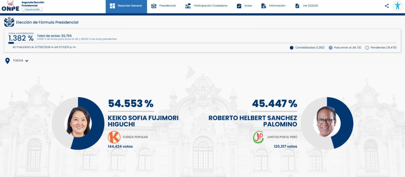Click the ACTUALIZADO AL 07/06/2026 timestamp

44,47
